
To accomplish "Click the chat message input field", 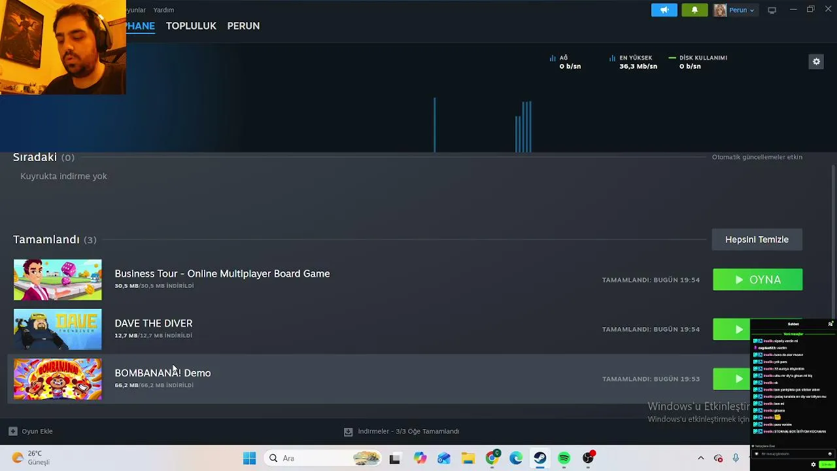I will click(793, 454).
